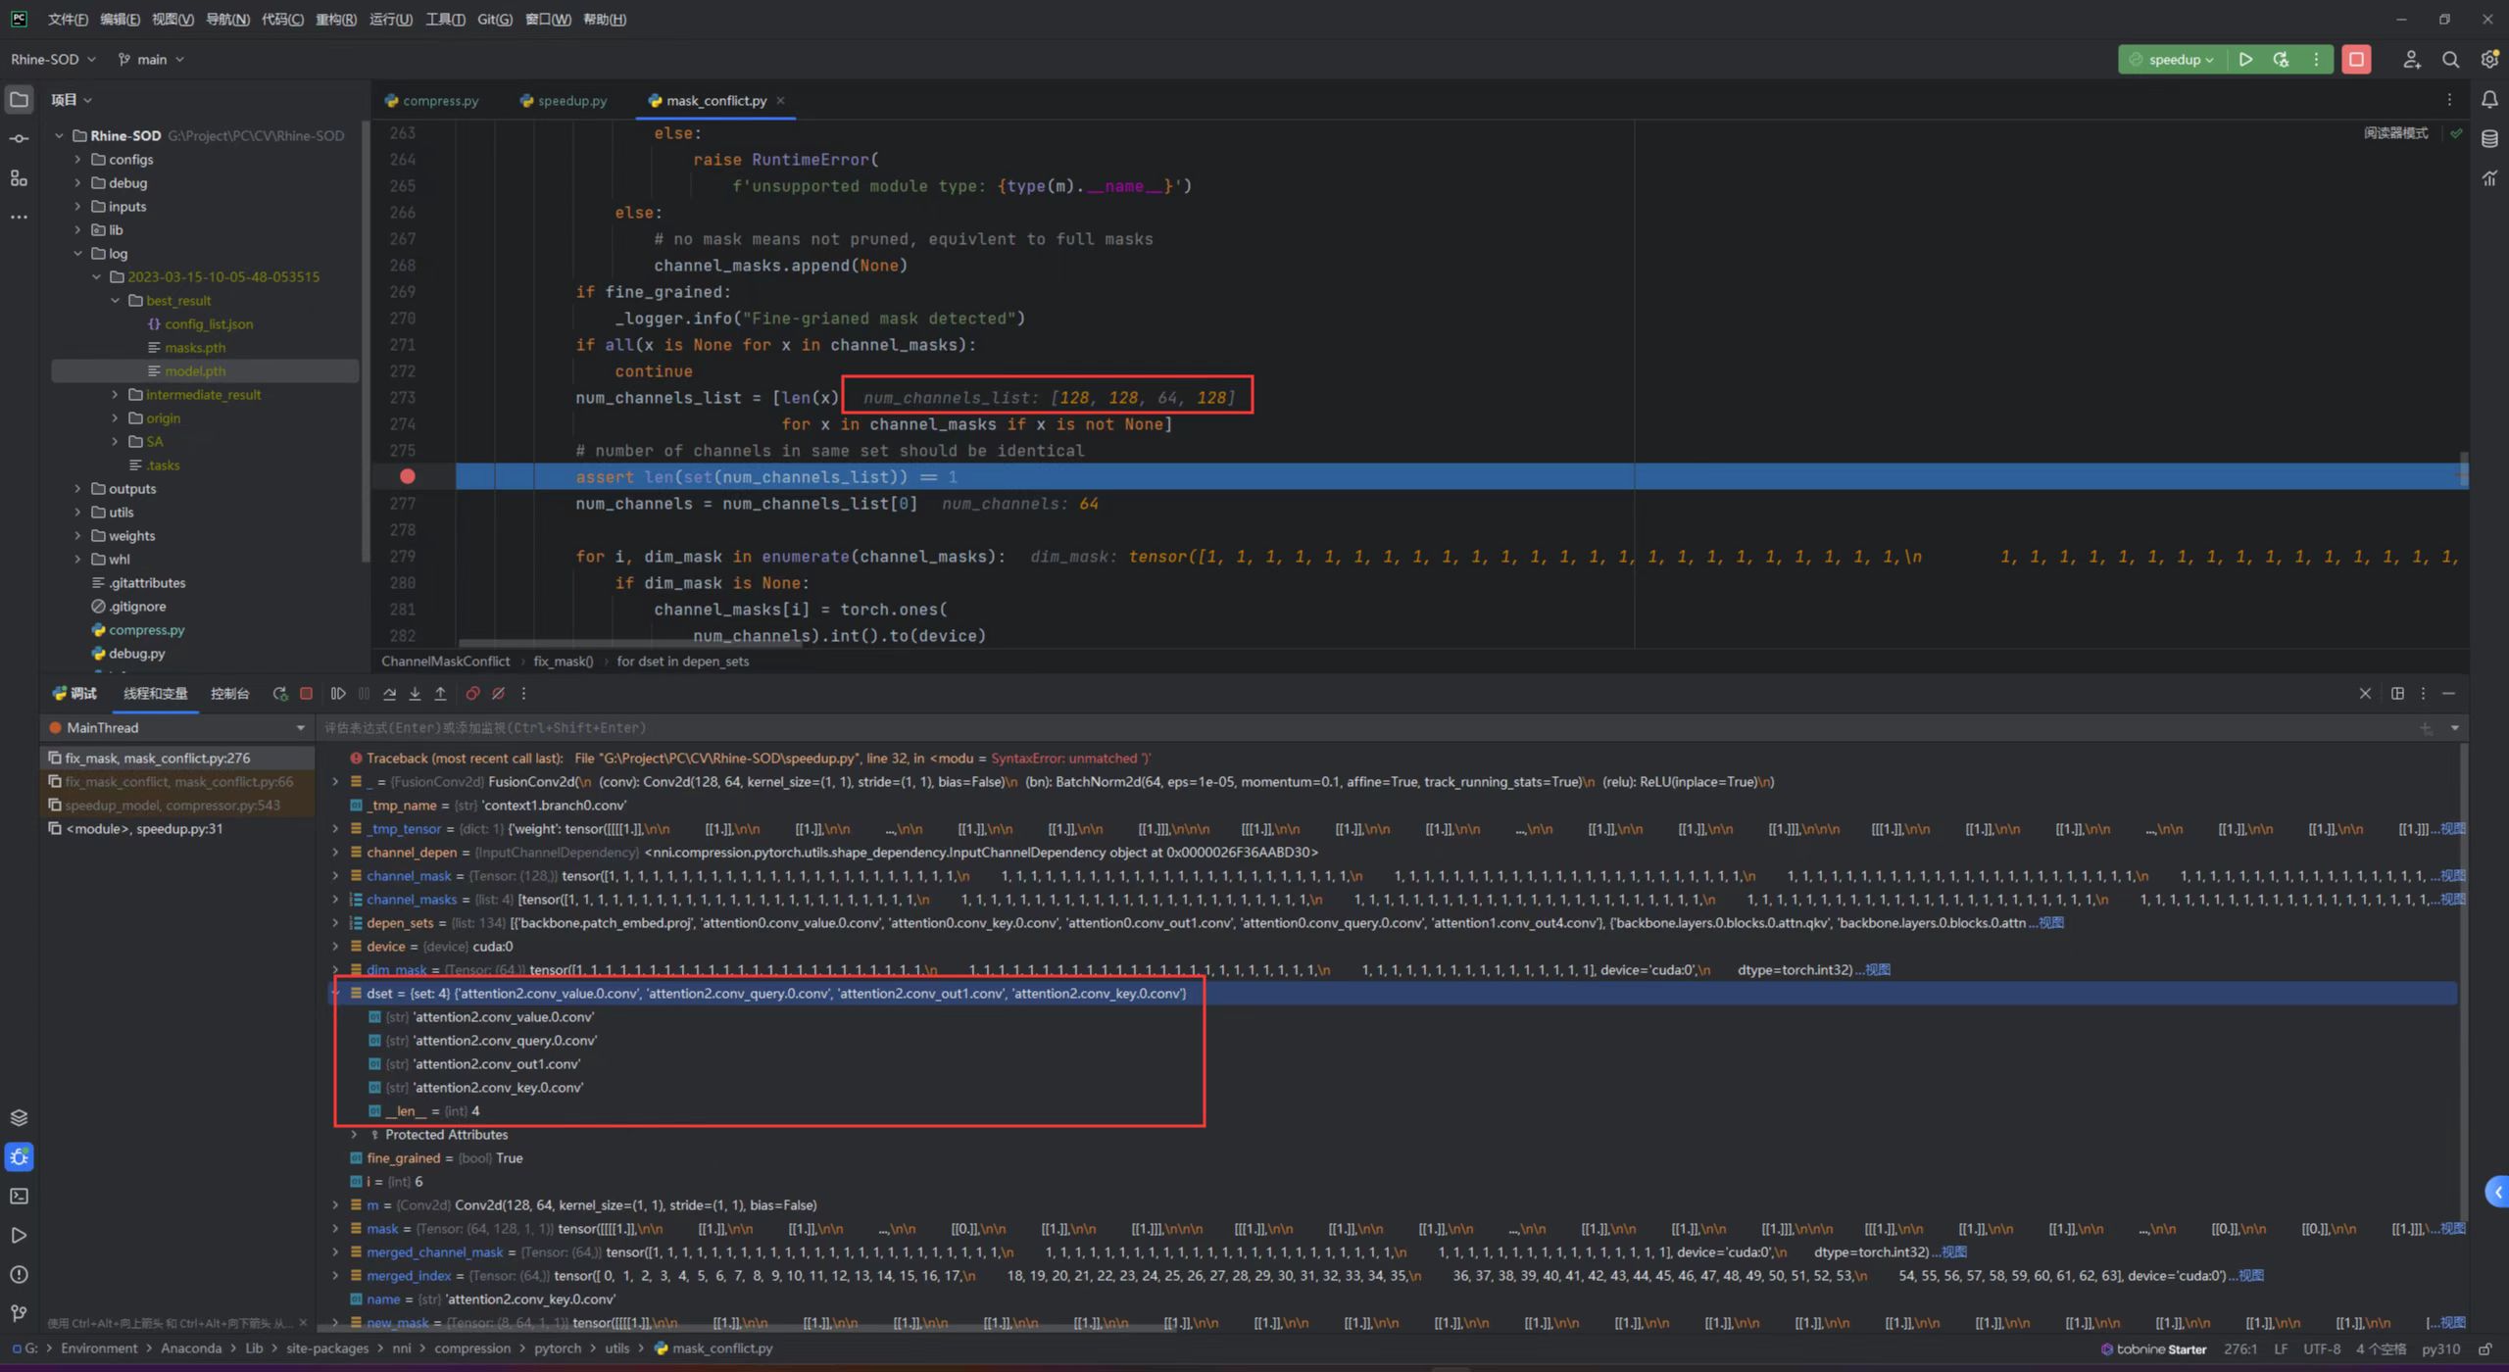
Task: Switch to the 控制台 console tab
Action: (229, 693)
